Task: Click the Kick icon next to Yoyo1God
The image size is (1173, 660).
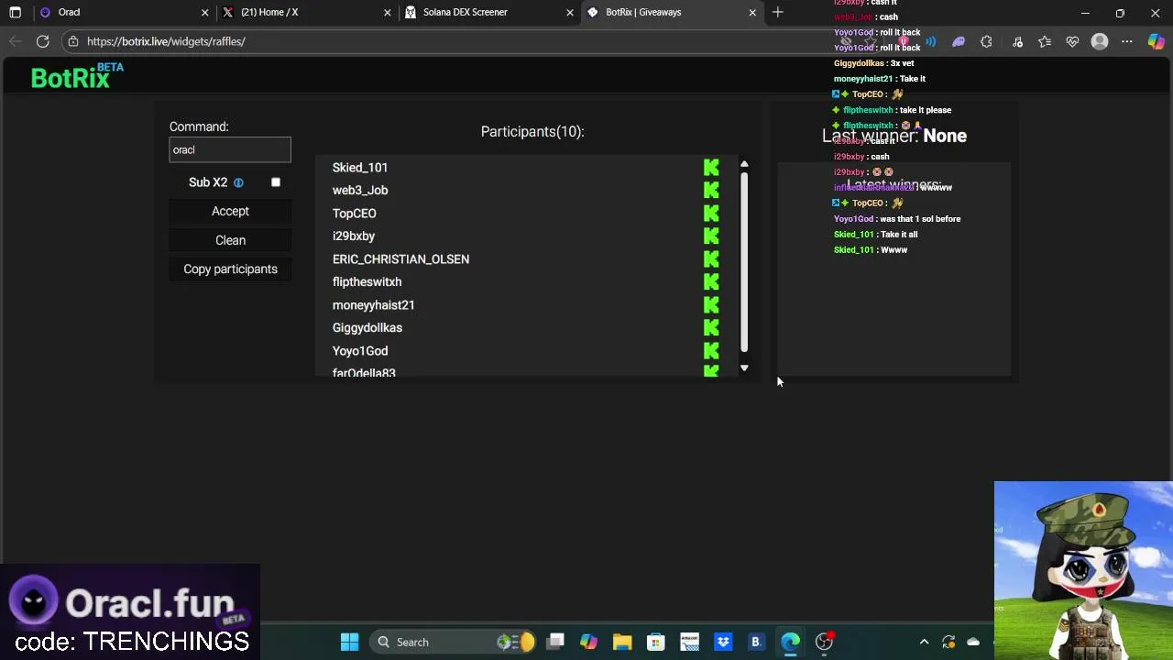Action: tap(711, 350)
